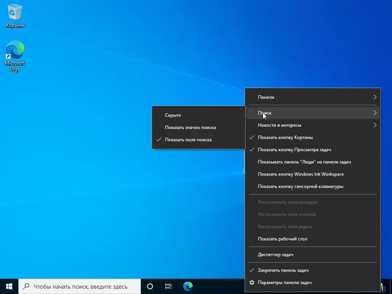Enable Показать кнопку Windows Ink Workspace
Viewport: 392px width, 294px height.
pos(313,174)
